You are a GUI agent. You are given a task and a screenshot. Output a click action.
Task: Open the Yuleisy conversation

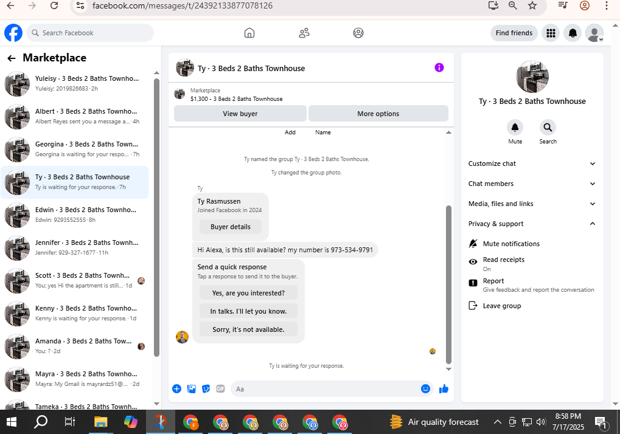click(75, 84)
